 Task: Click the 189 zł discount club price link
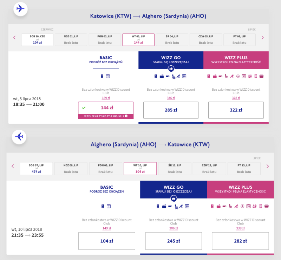pyautogui.click(x=106, y=98)
